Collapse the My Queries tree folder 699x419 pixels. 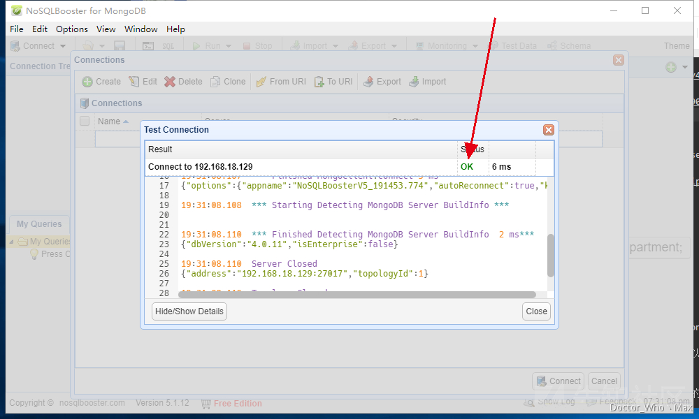coord(12,242)
